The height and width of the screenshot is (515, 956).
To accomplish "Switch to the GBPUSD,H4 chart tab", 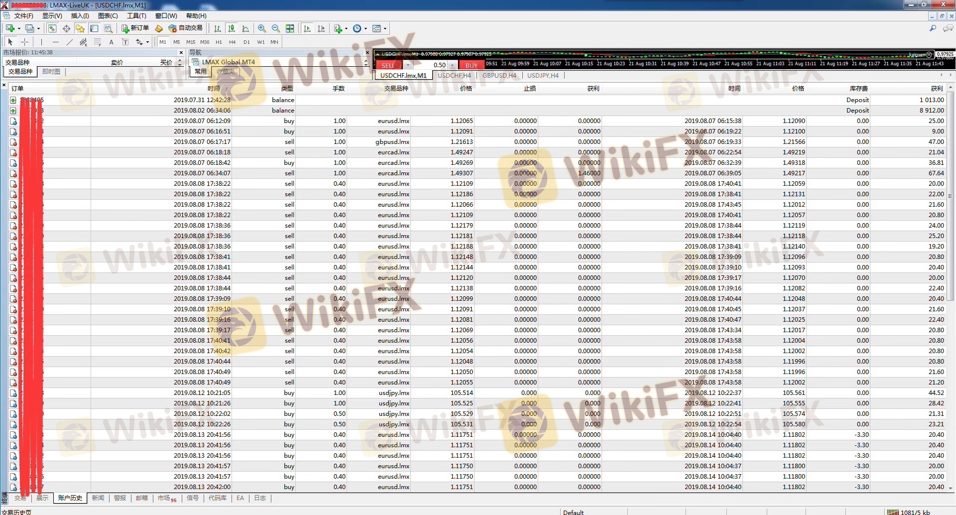I will tap(499, 76).
